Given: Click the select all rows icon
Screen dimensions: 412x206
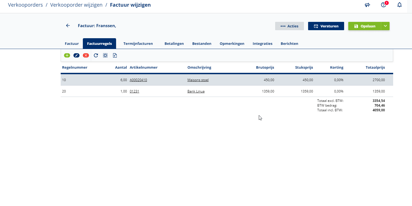Looking at the screenshot, I should point(105,55).
